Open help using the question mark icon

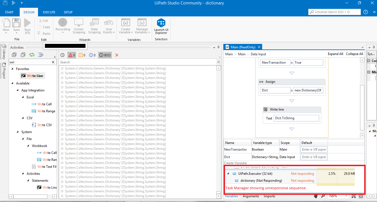tap(366, 12)
